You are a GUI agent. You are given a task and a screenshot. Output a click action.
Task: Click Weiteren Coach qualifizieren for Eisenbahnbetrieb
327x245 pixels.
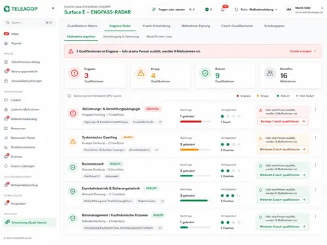[x=283, y=199]
